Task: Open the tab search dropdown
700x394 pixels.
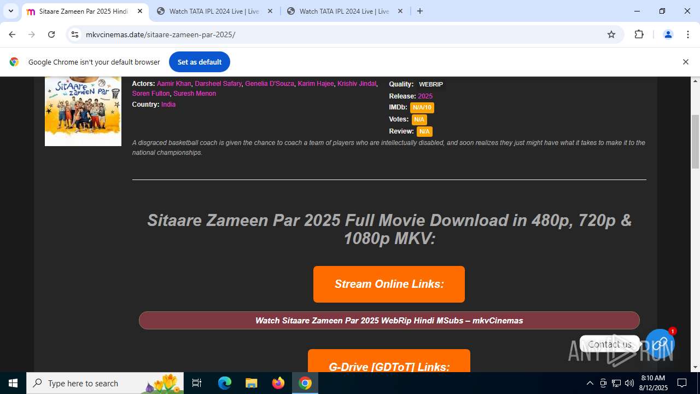Action: click(11, 11)
